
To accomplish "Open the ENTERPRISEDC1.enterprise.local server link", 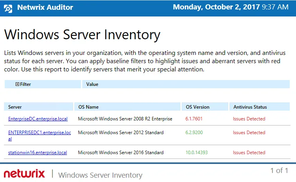I will 40,135.
